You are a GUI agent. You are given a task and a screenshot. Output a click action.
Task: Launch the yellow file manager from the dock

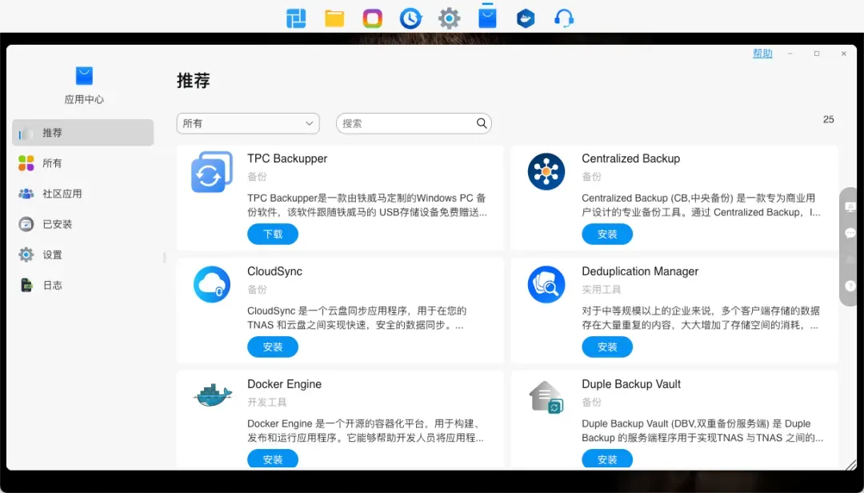334,18
